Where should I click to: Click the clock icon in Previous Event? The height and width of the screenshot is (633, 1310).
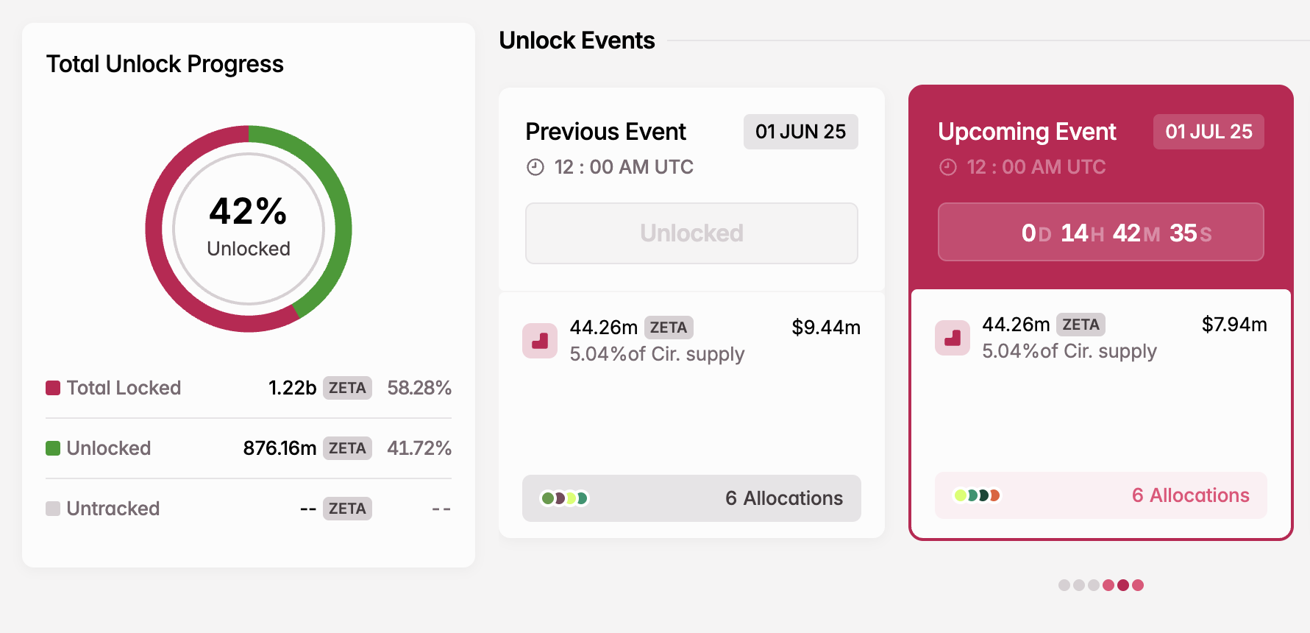pyautogui.click(x=534, y=167)
